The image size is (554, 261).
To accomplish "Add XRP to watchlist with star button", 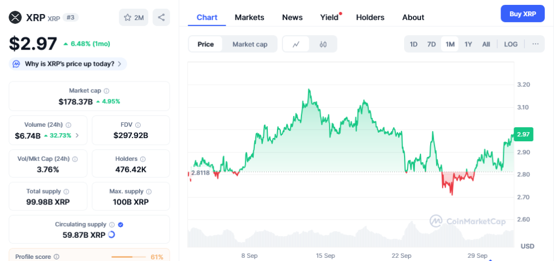I will coord(134,17).
